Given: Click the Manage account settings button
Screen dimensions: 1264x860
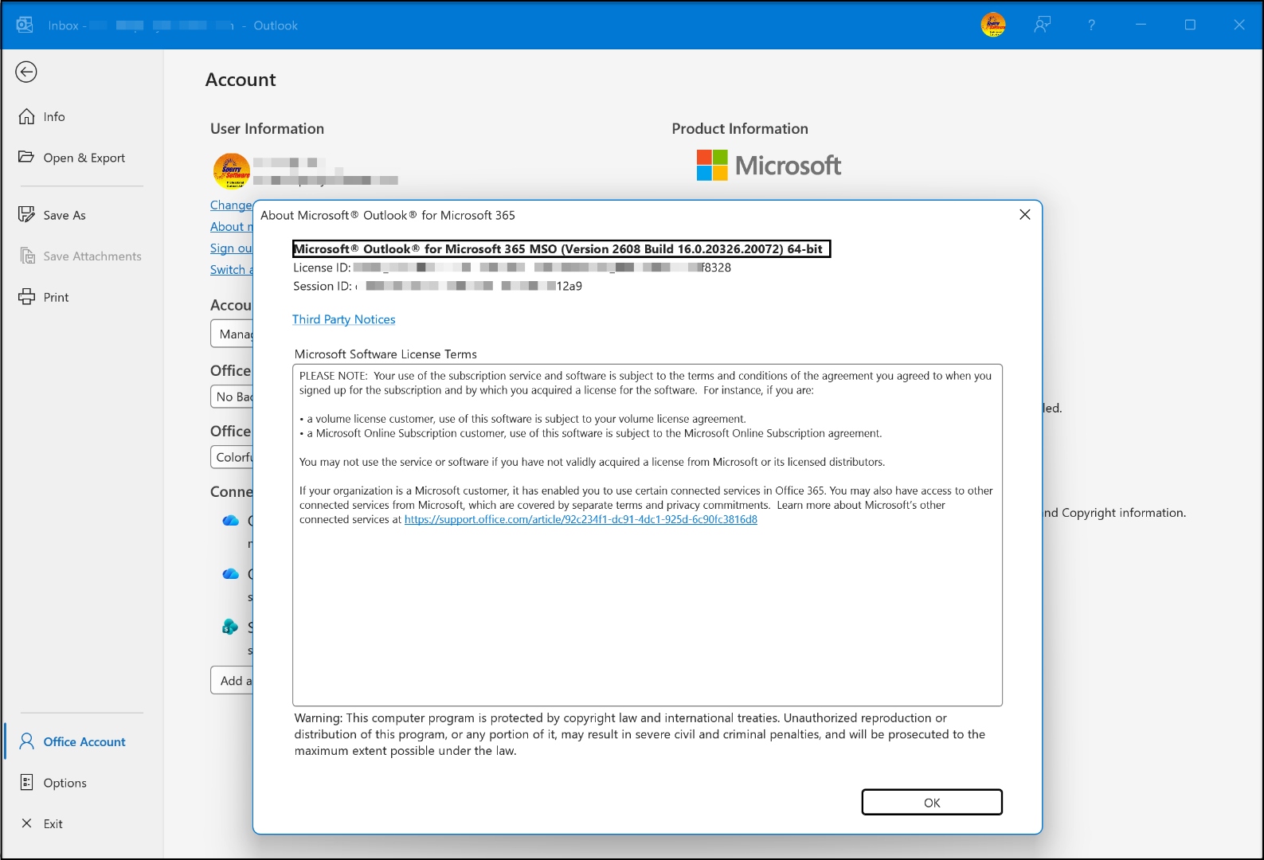Looking at the screenshot, I should (232, 334).
